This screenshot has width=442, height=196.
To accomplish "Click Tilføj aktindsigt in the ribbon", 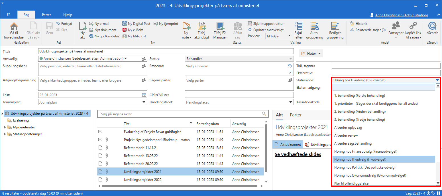I will (201, 30).
